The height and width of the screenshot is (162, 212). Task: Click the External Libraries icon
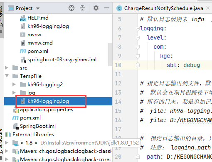point(8,135)
